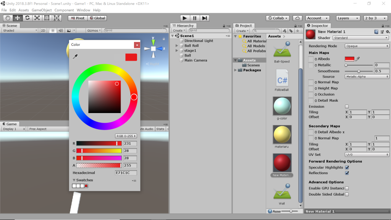The image size is (391, 220).
Task: Click the saved red swatch preset
Action: coord(86,186)
